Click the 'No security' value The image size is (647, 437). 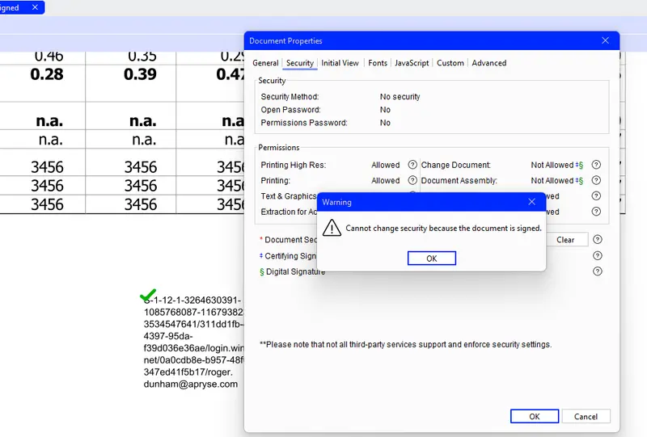400,96
